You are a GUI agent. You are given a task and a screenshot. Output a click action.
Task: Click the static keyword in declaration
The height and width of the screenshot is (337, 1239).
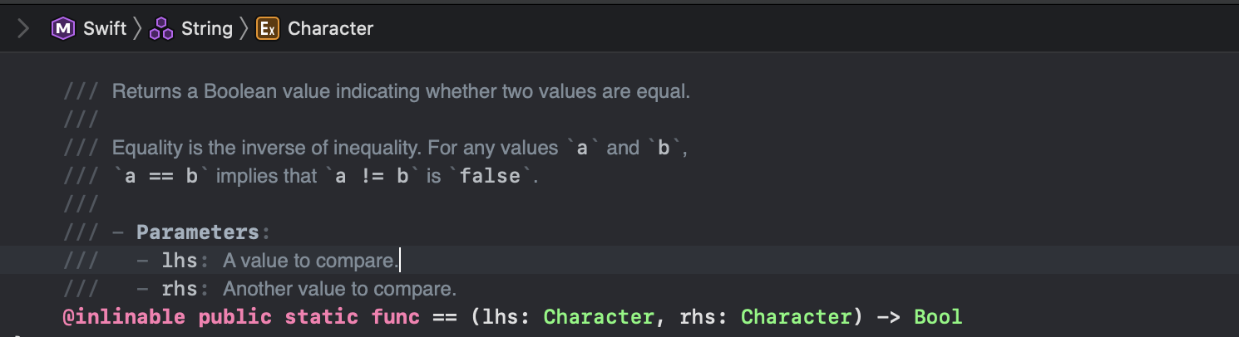pos(322,317)
